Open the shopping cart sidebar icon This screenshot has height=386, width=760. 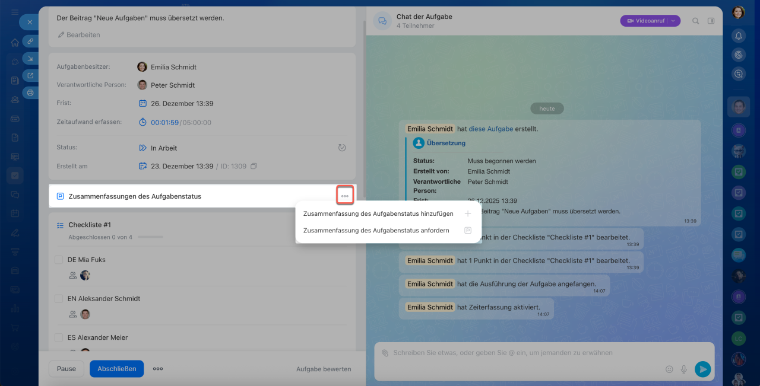click(15, 327)
